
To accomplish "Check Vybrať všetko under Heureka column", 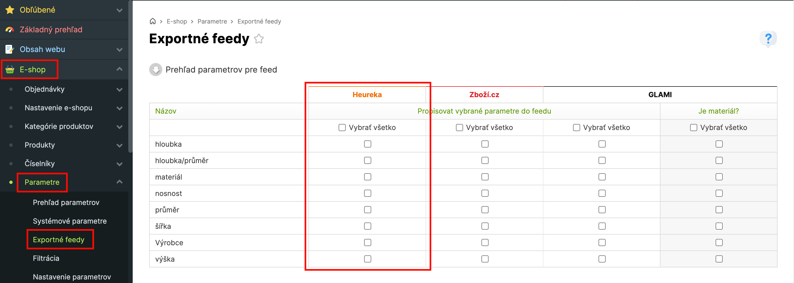I will point(342,128).
